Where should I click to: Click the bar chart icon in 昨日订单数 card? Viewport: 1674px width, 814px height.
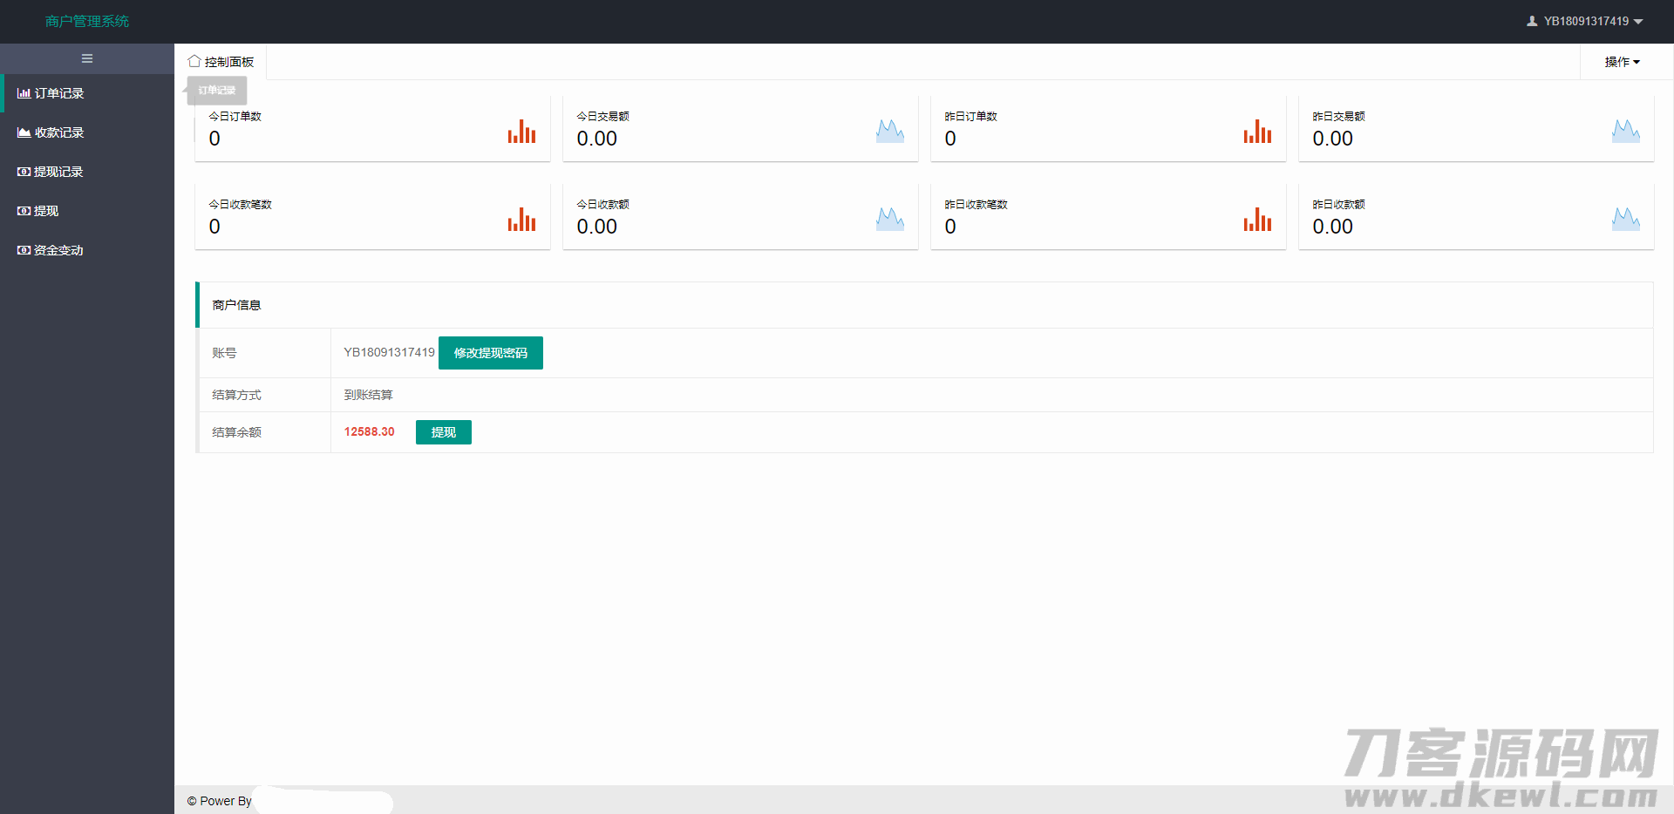pyautogui.click(x=1257, y=132)
